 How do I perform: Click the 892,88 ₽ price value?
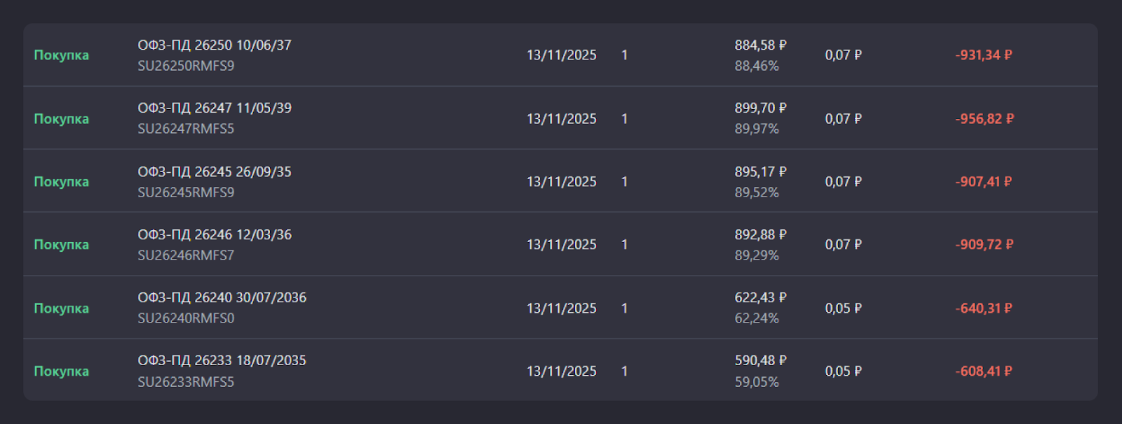click(760, 235)
